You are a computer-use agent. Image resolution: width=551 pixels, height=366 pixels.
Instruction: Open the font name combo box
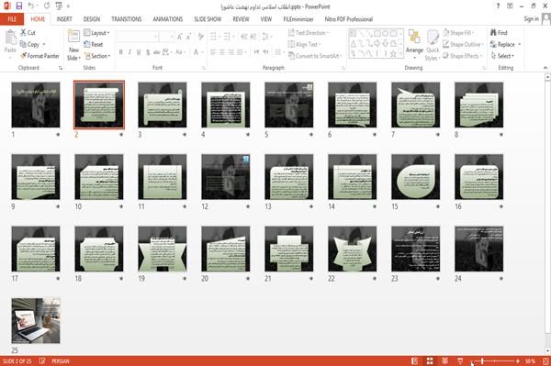coord(138,37)
